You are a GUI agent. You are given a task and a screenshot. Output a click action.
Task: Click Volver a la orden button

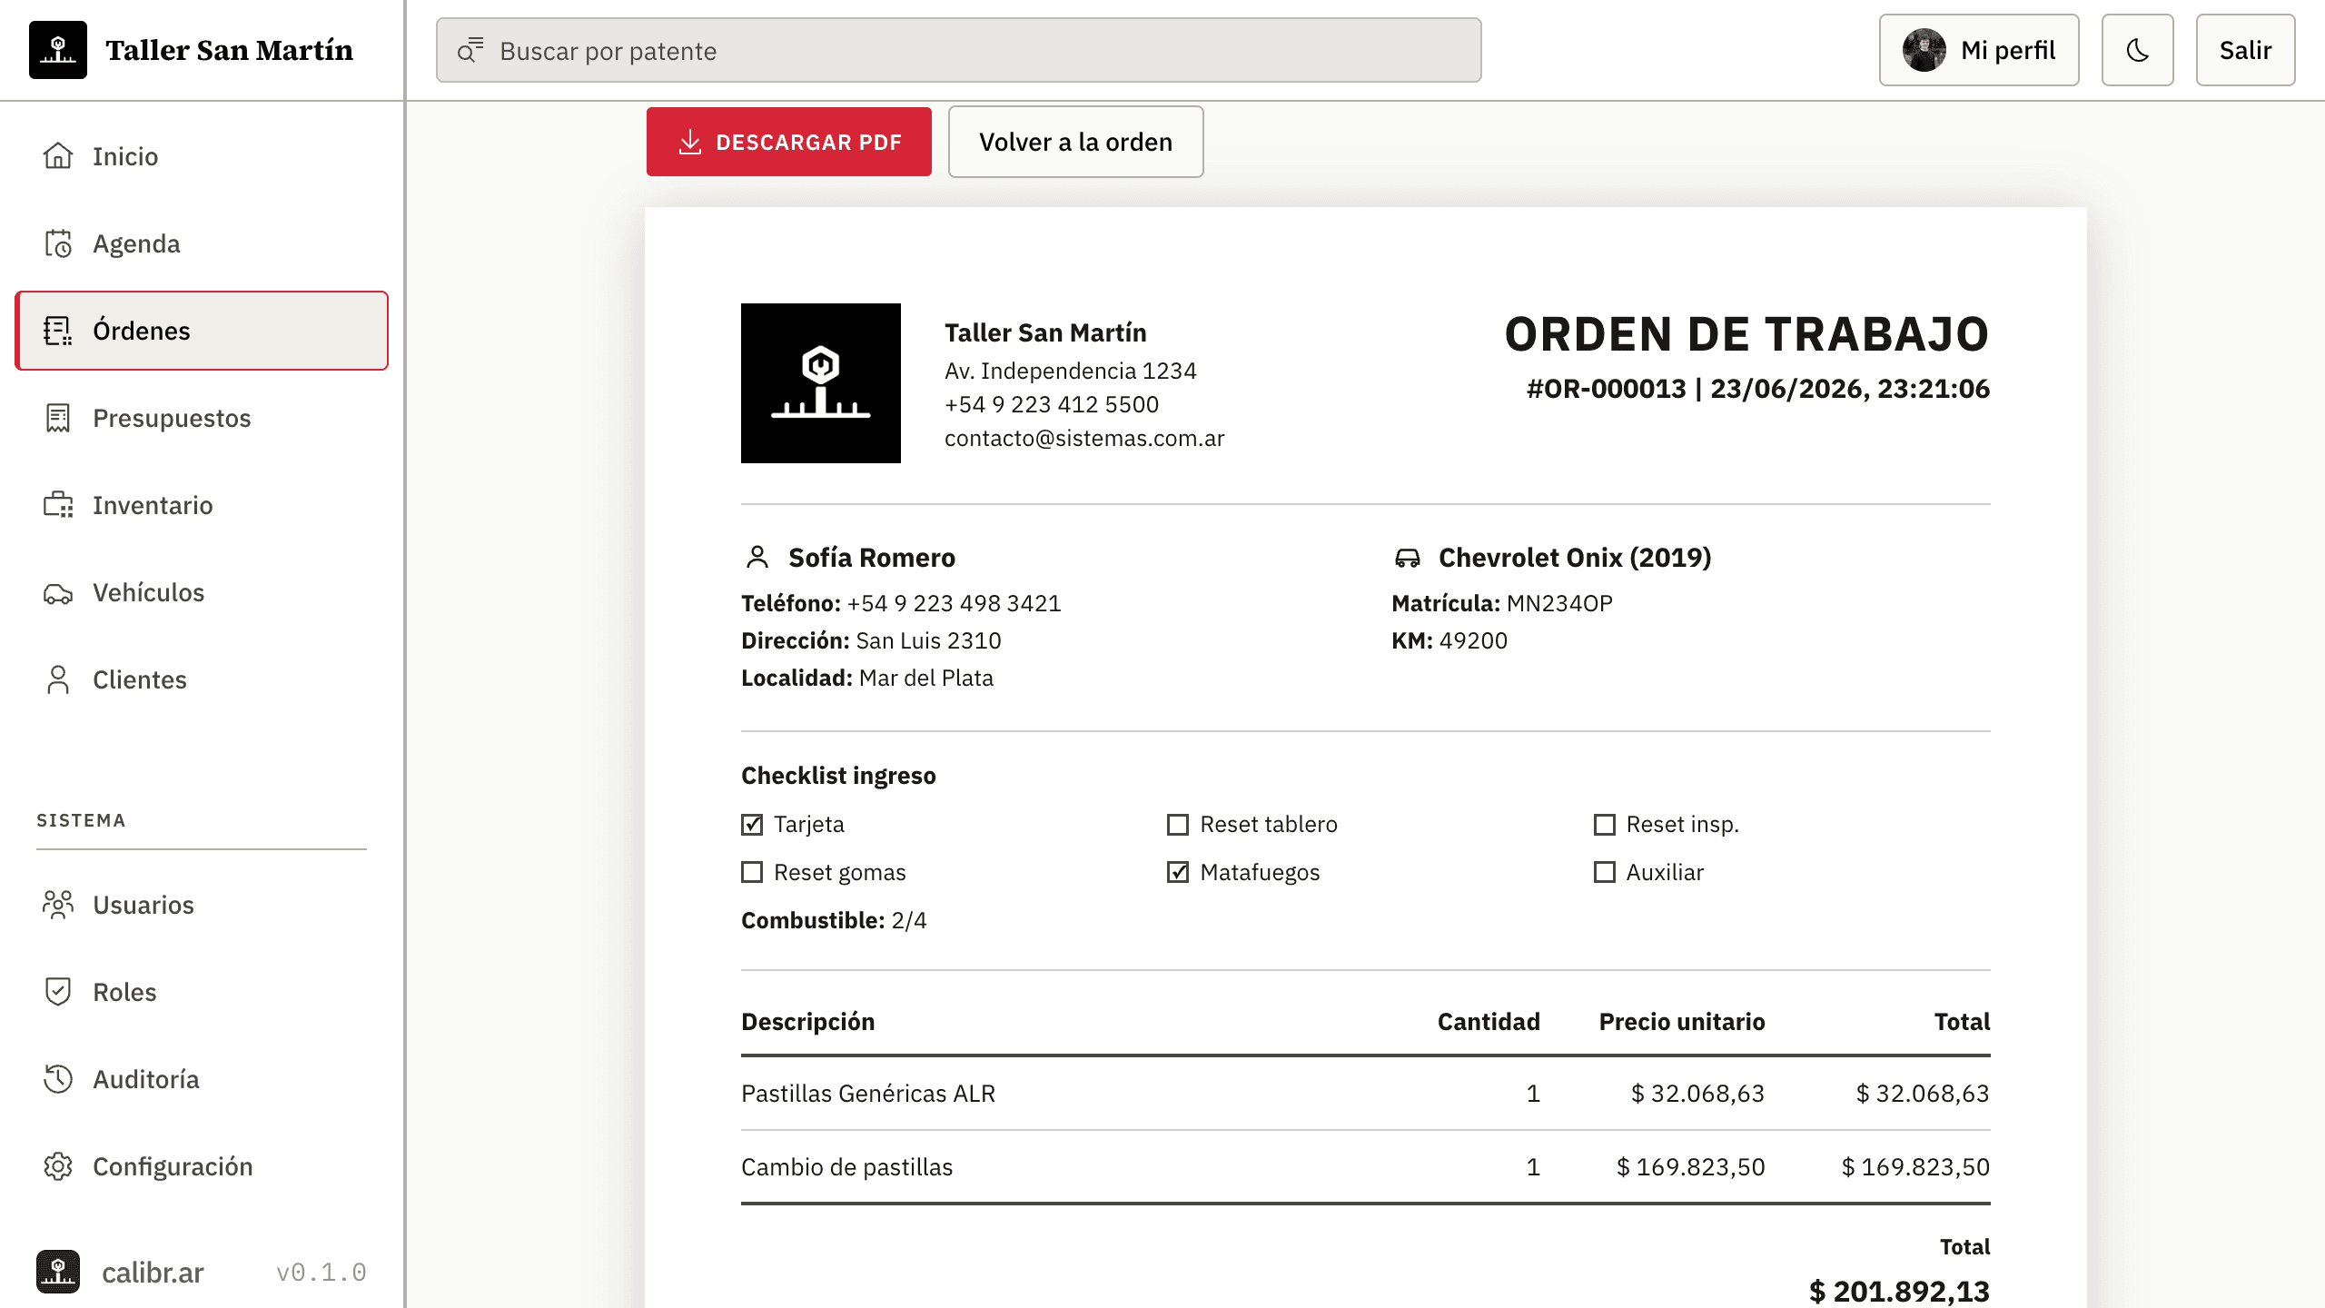click(x=1076, y=142)
